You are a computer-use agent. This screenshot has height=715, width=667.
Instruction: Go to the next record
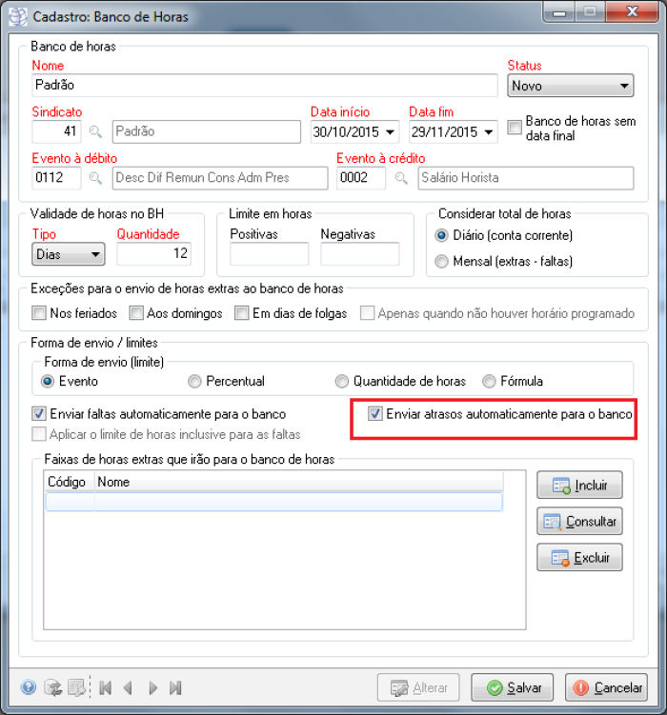click(152, 686)
